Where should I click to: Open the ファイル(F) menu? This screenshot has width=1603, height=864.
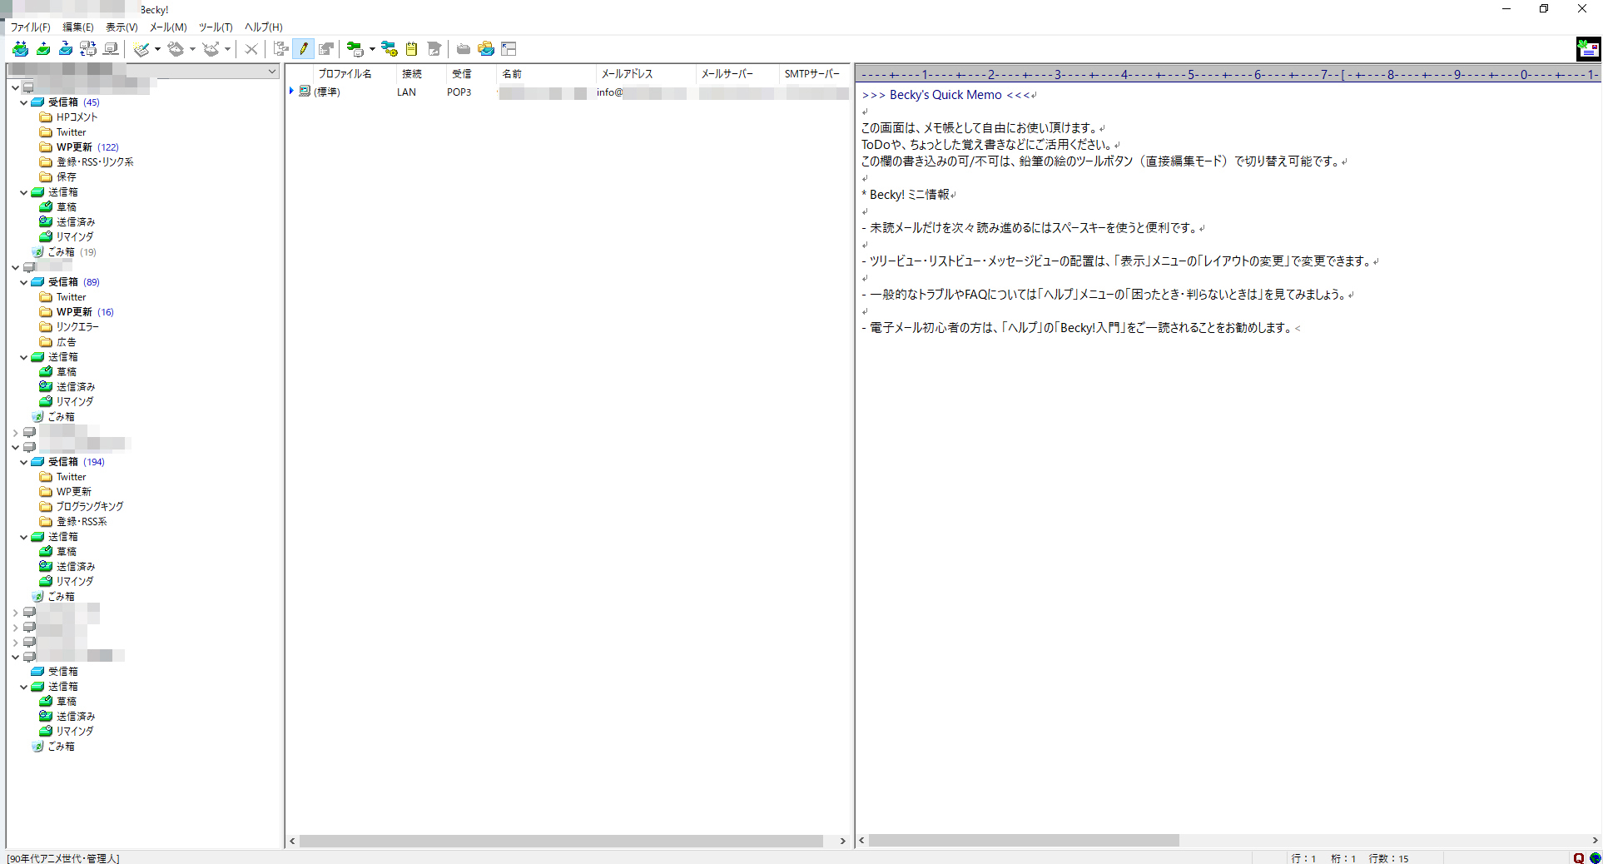pyautogui.click(x=30, y=27)
